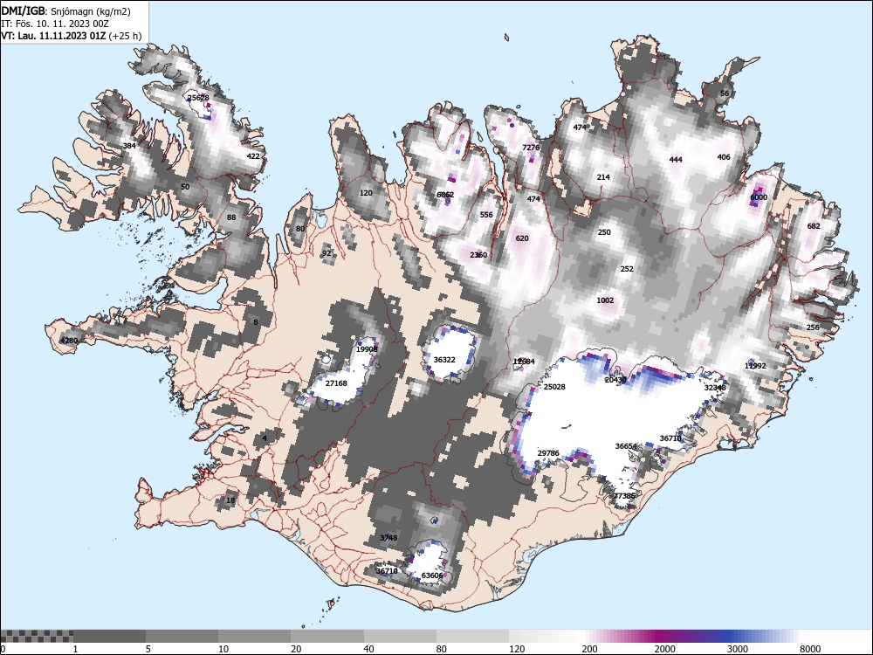
Task: Click the snow value '620' on the map
Action: [x=522, y=238]
